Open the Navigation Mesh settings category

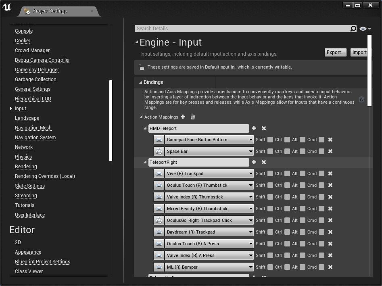pyautogui.click(x=33, y=127)
